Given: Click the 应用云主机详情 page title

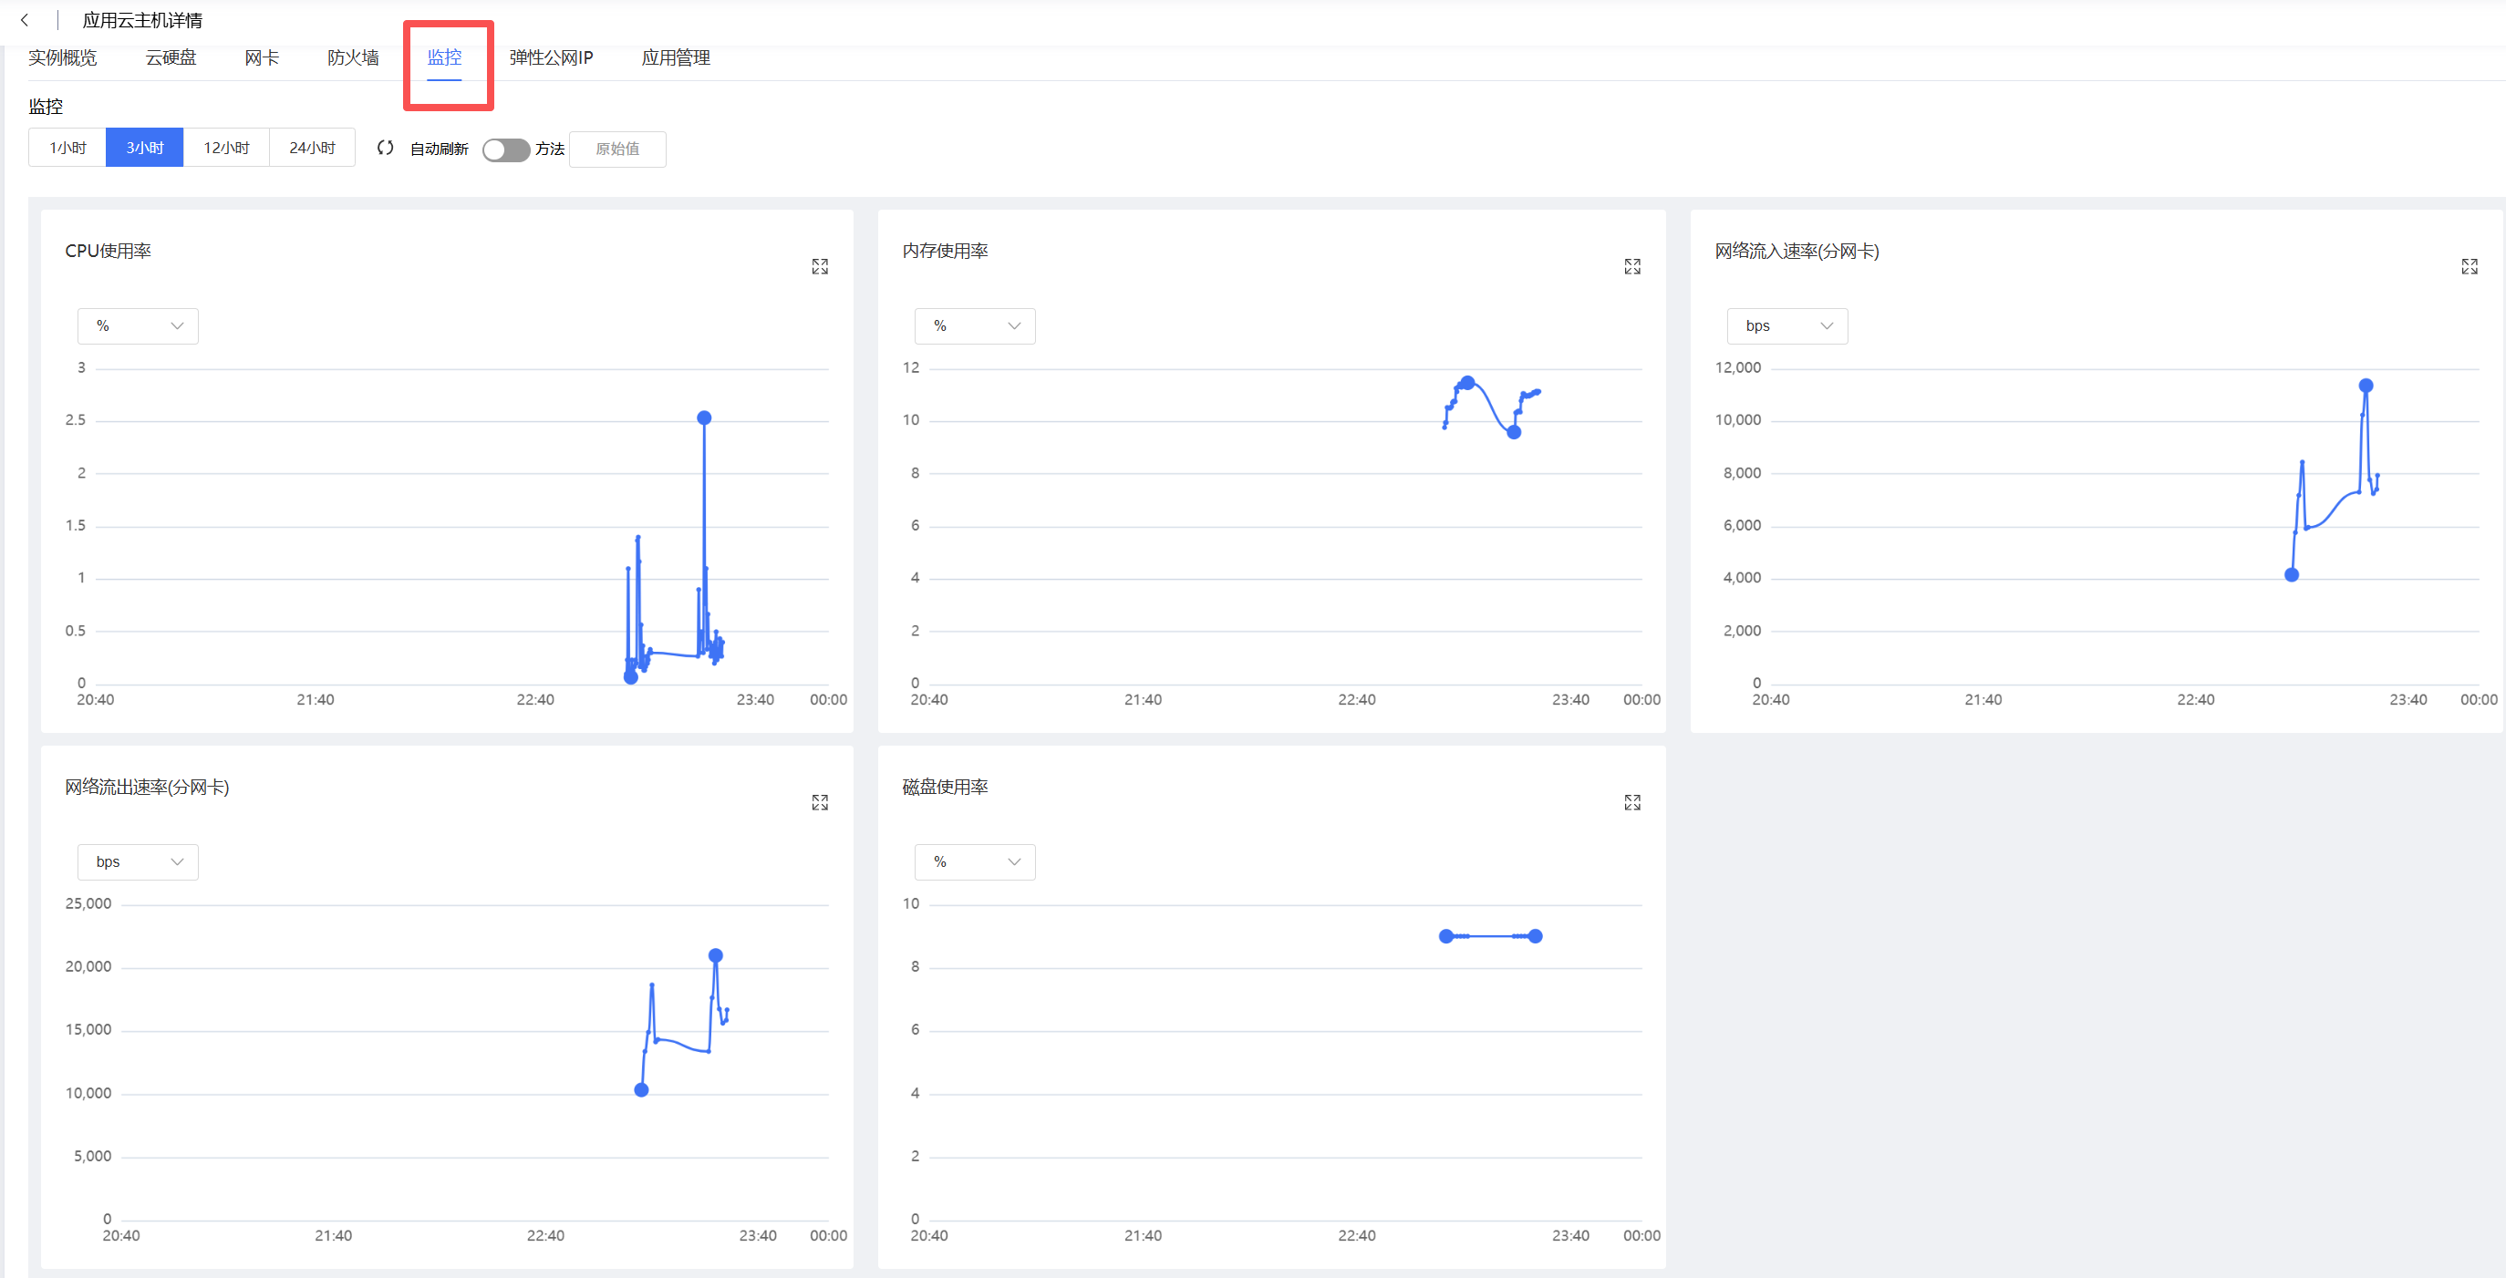Looking at the screenshot, I should pyautogui.click(x=142, y=20).
